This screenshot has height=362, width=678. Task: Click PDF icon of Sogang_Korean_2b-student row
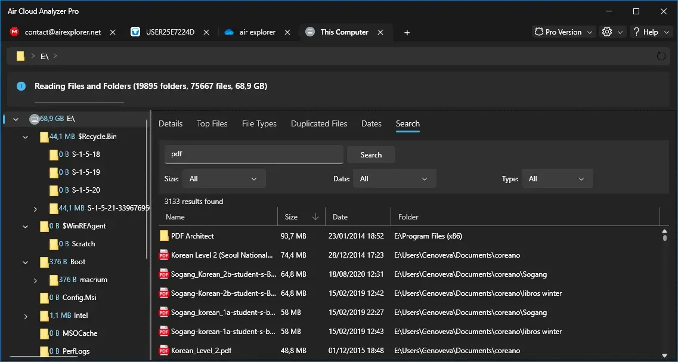pos(164,274)
